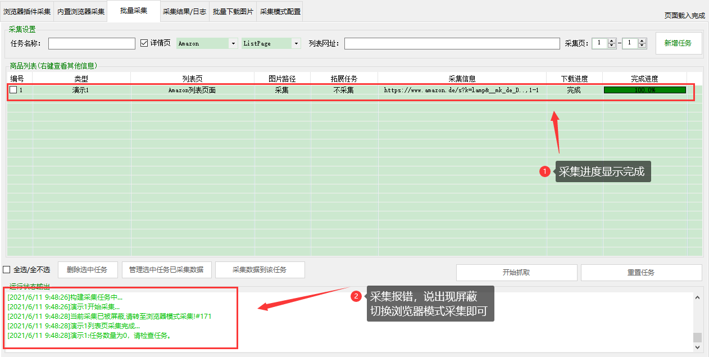Click log line 构建采集任务中...

65,297
